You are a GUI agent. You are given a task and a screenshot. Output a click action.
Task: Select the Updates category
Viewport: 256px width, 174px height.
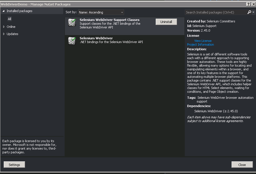[x=12, y=34]
